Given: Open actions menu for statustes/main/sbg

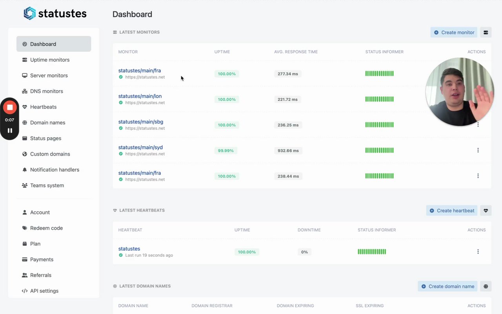Looking at the screenshot, I should point(478,125).
